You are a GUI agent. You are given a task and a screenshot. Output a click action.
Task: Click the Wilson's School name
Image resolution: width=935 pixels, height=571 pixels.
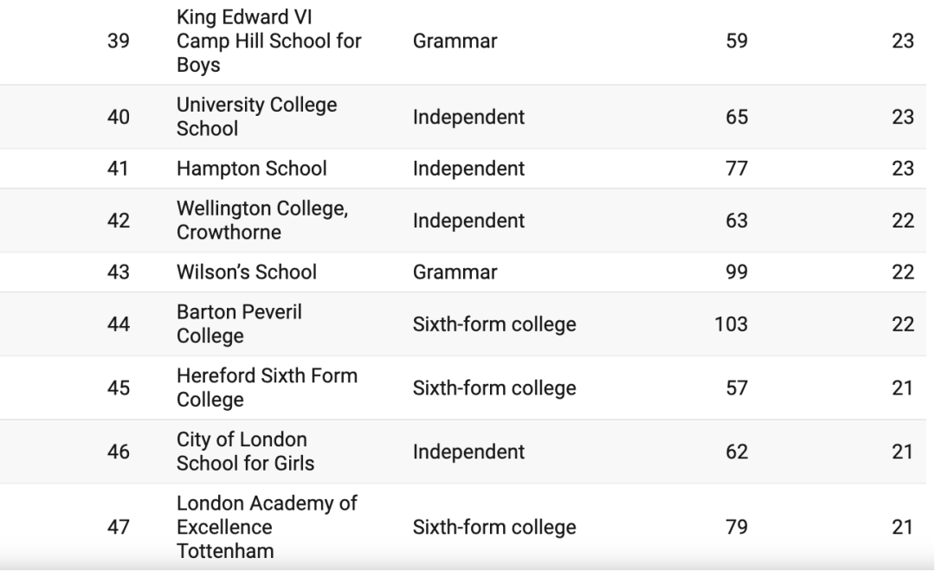click(246, 273)
